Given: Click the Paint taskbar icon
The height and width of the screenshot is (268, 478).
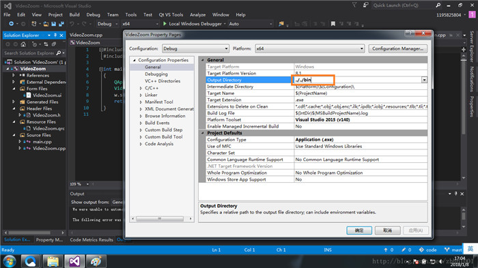Looking at the screenshot, I should point(96,261).
